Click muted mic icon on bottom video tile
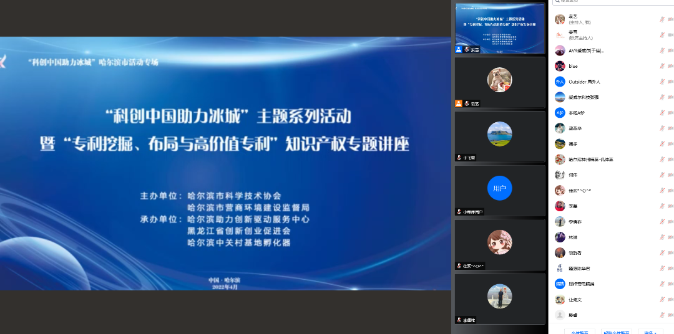Viewport: 674px width, 334px height. point(459,320)
